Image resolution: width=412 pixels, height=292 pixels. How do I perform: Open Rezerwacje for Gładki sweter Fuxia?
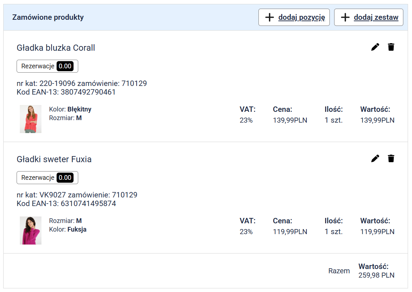click(x=38, y=178)
